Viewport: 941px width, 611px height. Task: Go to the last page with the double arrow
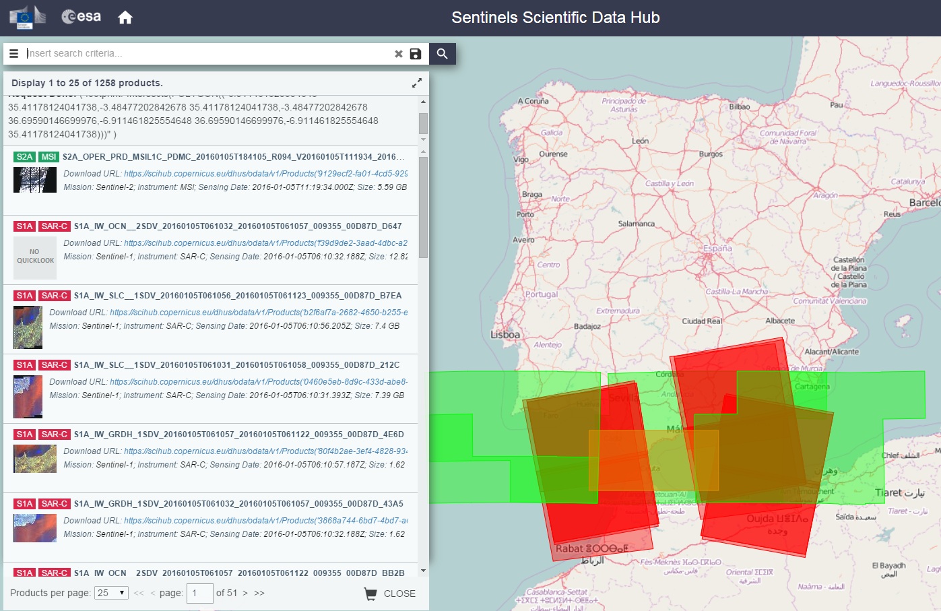point(259,593)
